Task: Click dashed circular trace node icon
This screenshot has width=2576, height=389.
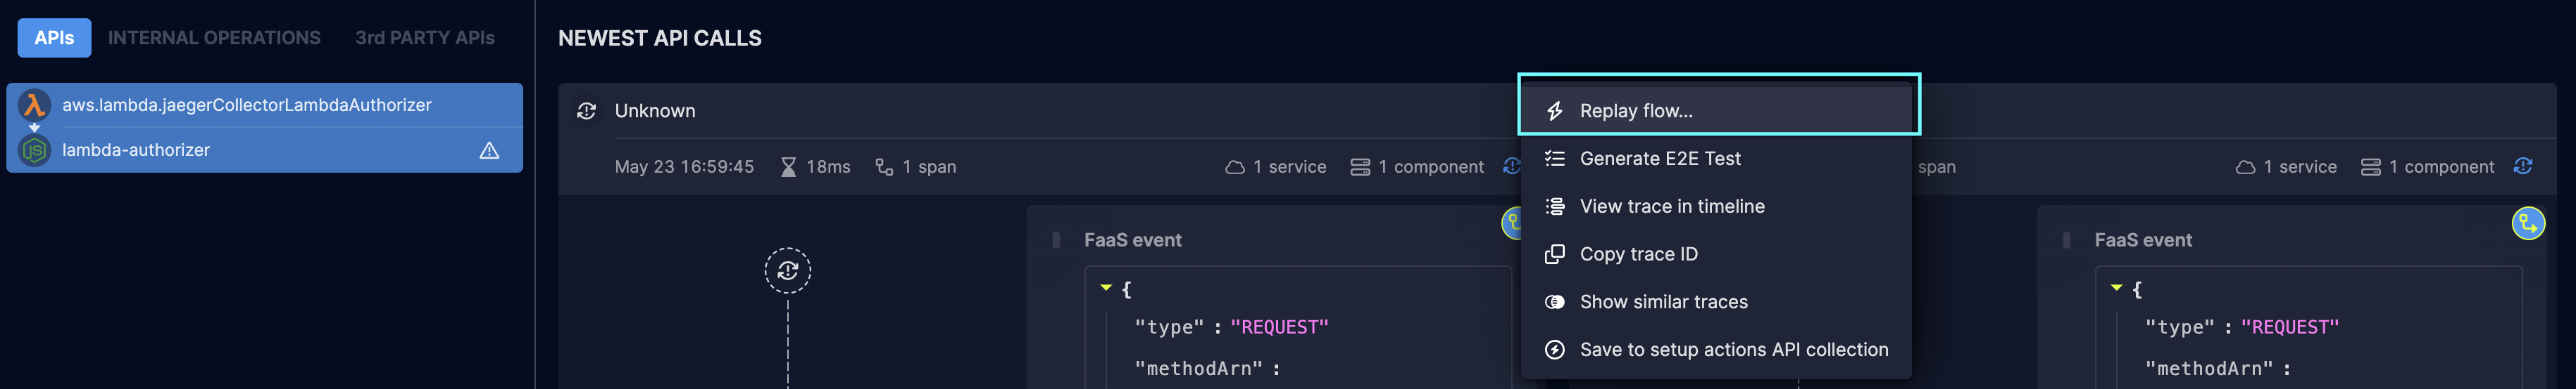Action: [788, 270]
